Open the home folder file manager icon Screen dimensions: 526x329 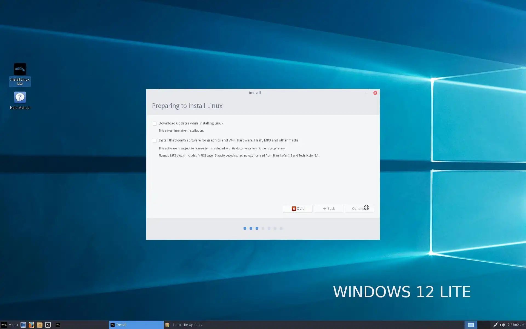click(x=39, y=325)
